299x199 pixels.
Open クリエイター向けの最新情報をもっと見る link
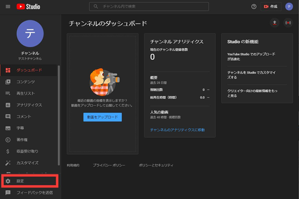(252, 93)
